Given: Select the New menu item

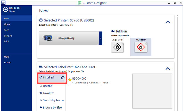Looking at the screenshot, I should pos(7,18).
